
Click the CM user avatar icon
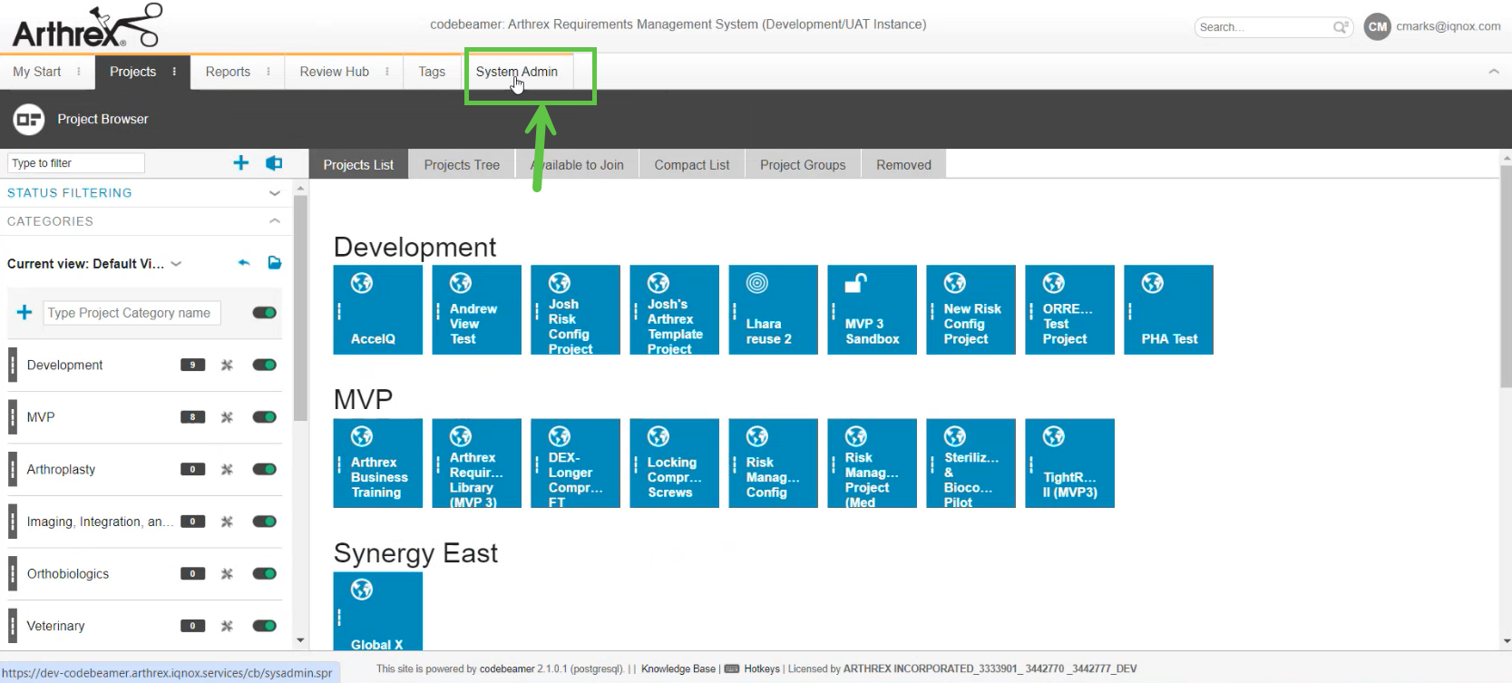(1377, 27)
